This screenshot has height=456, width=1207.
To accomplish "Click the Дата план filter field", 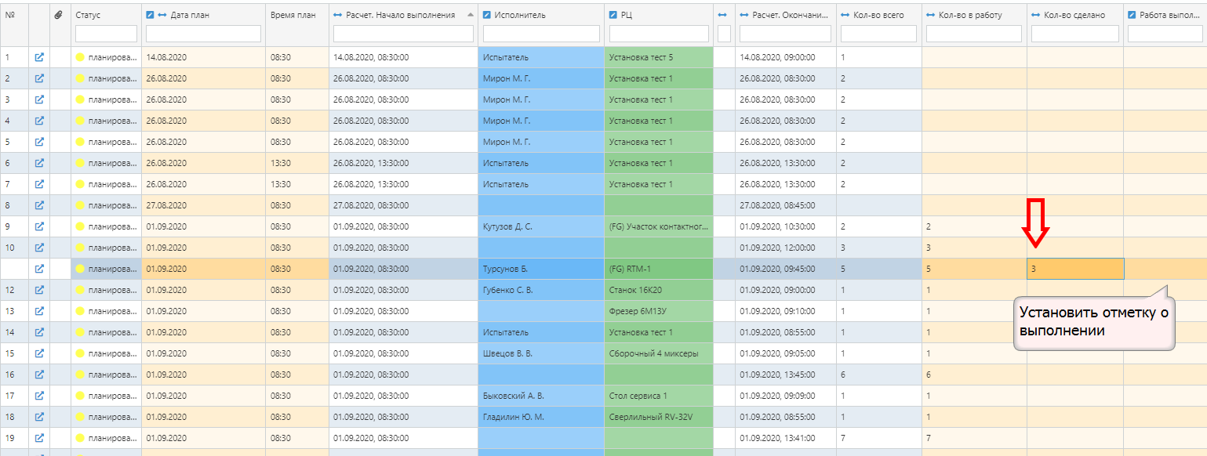I will point(203,34).
